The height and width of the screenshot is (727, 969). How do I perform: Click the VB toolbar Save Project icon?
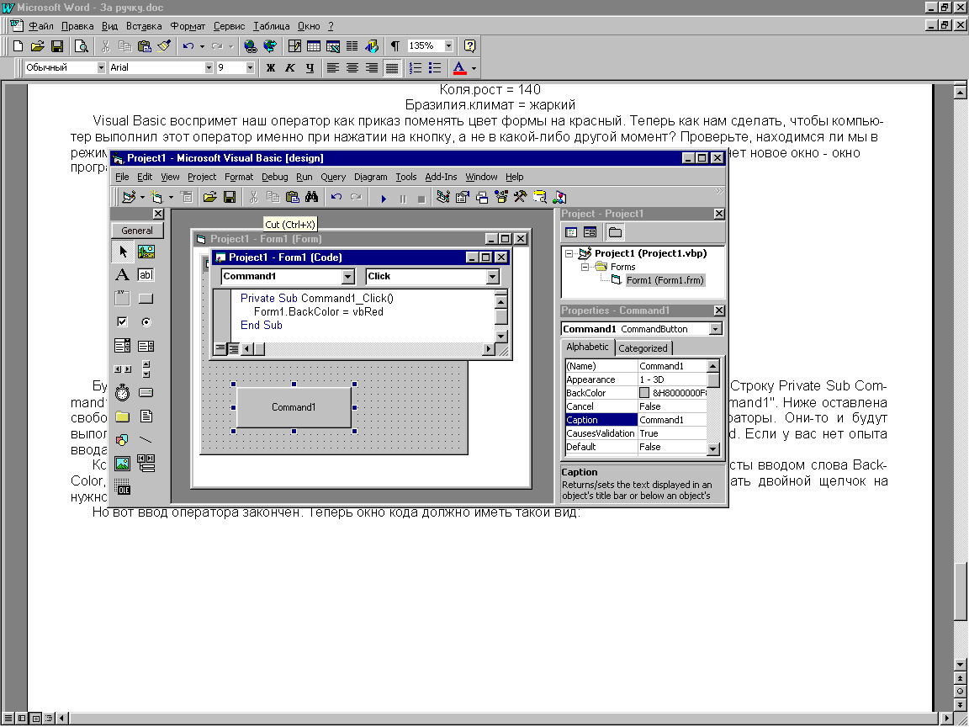point(230,197)
